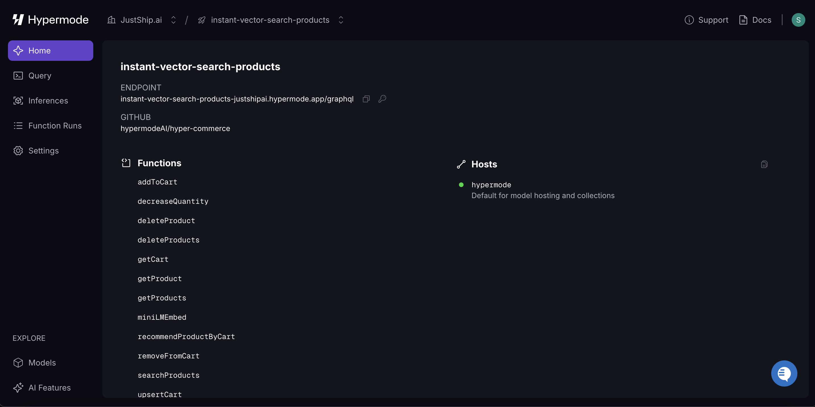Open the Docs link in the header
The image size is (815, 407).
(755, 20)
